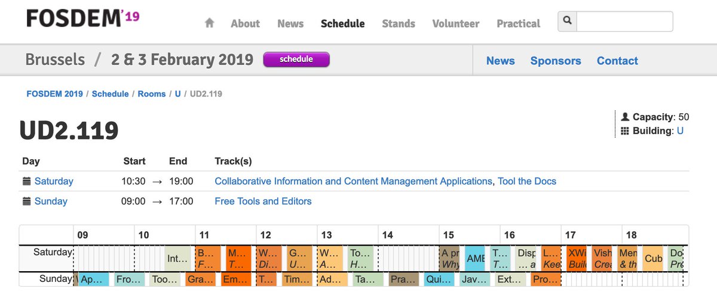Open Sunday's 'Pro…' talk block
The width and height of the screenshot is (717, 304).
(x=546, y=279)
